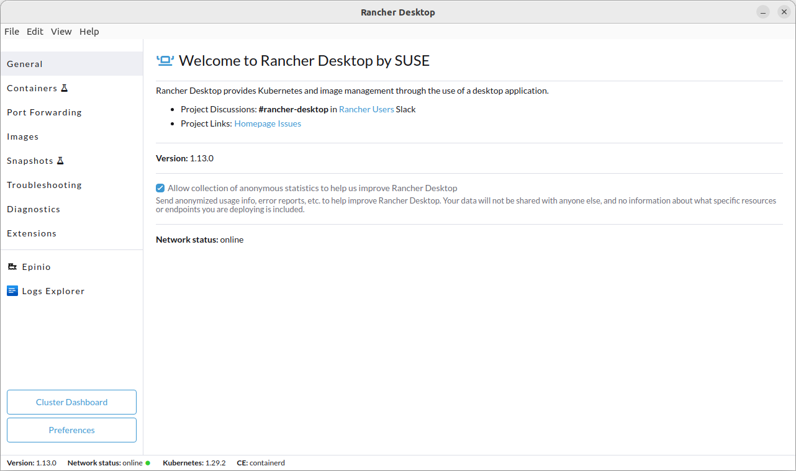Launch the Logs Explorer extension
The width and height of the screenshot is (796, 471).
[71, 291]
